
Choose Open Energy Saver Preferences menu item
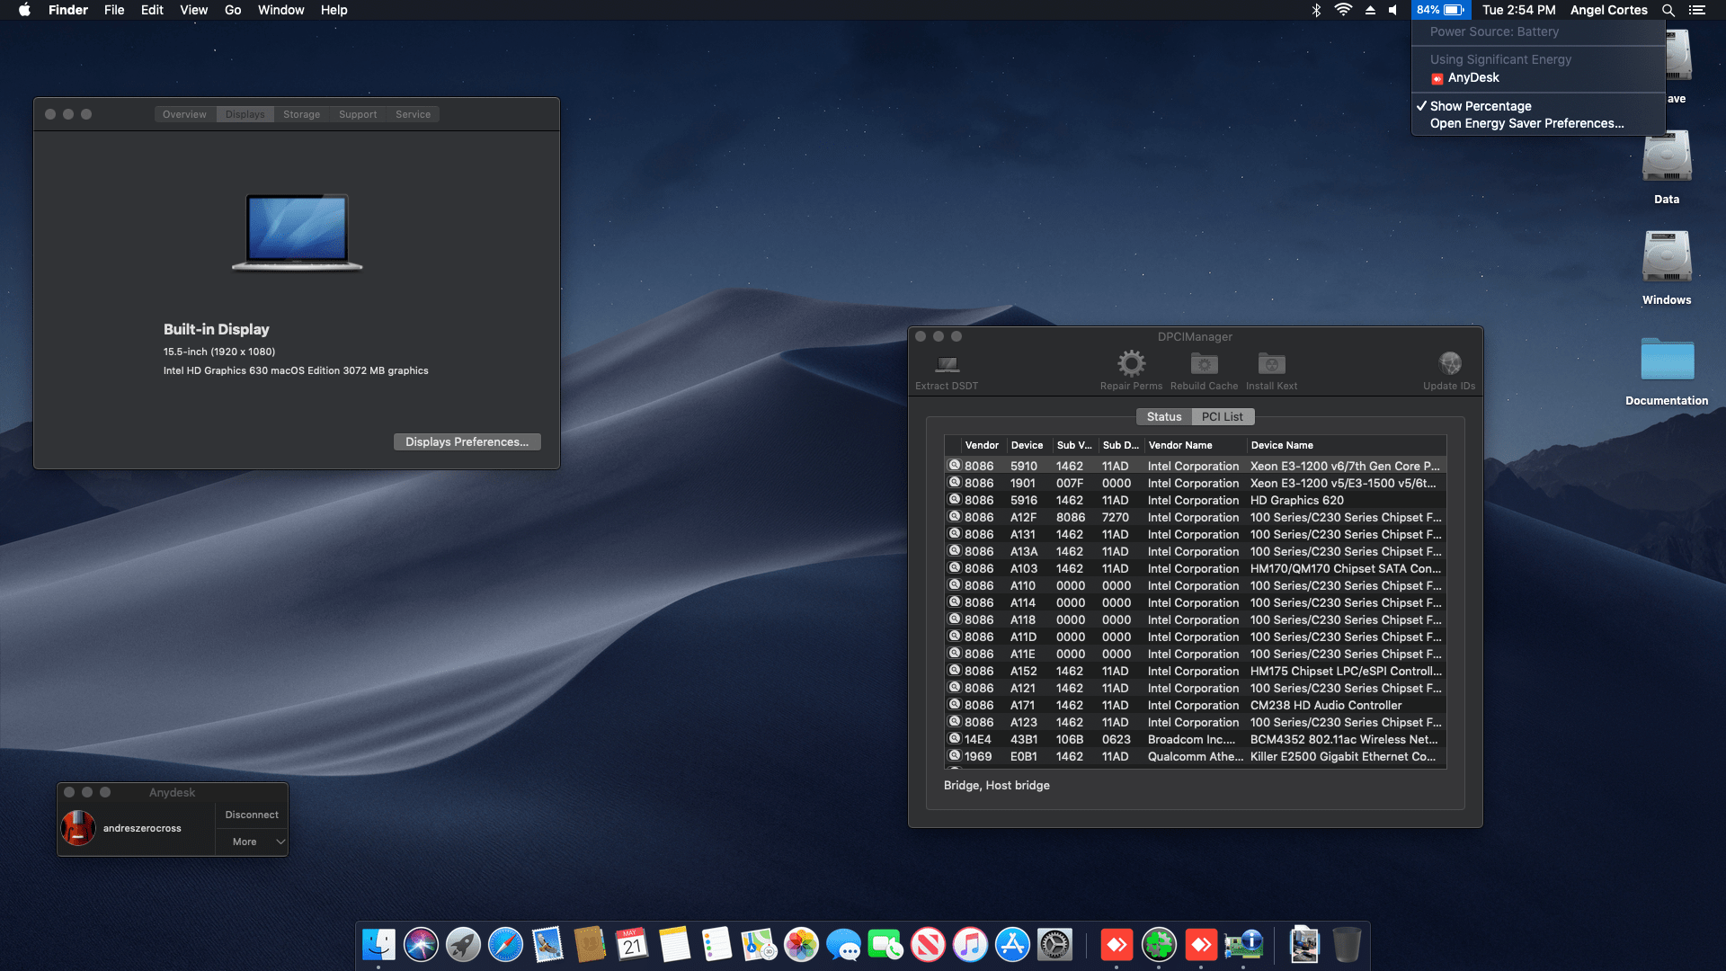pyautogui.click(x=1526, y=123)
